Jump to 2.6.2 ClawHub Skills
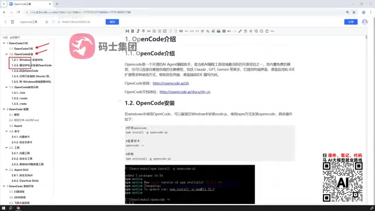This screenshot has height=211, width=375. (x=25, y=181)
